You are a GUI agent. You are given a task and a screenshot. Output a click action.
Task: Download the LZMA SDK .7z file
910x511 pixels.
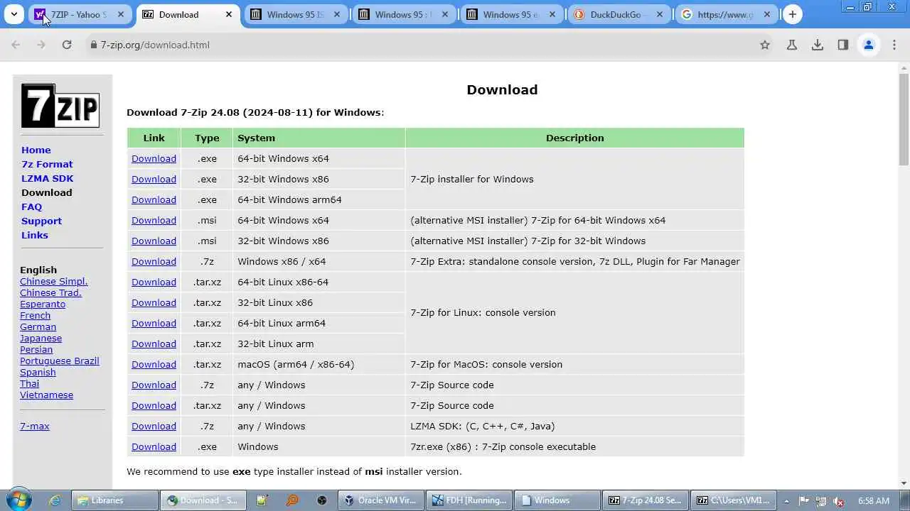154,426
